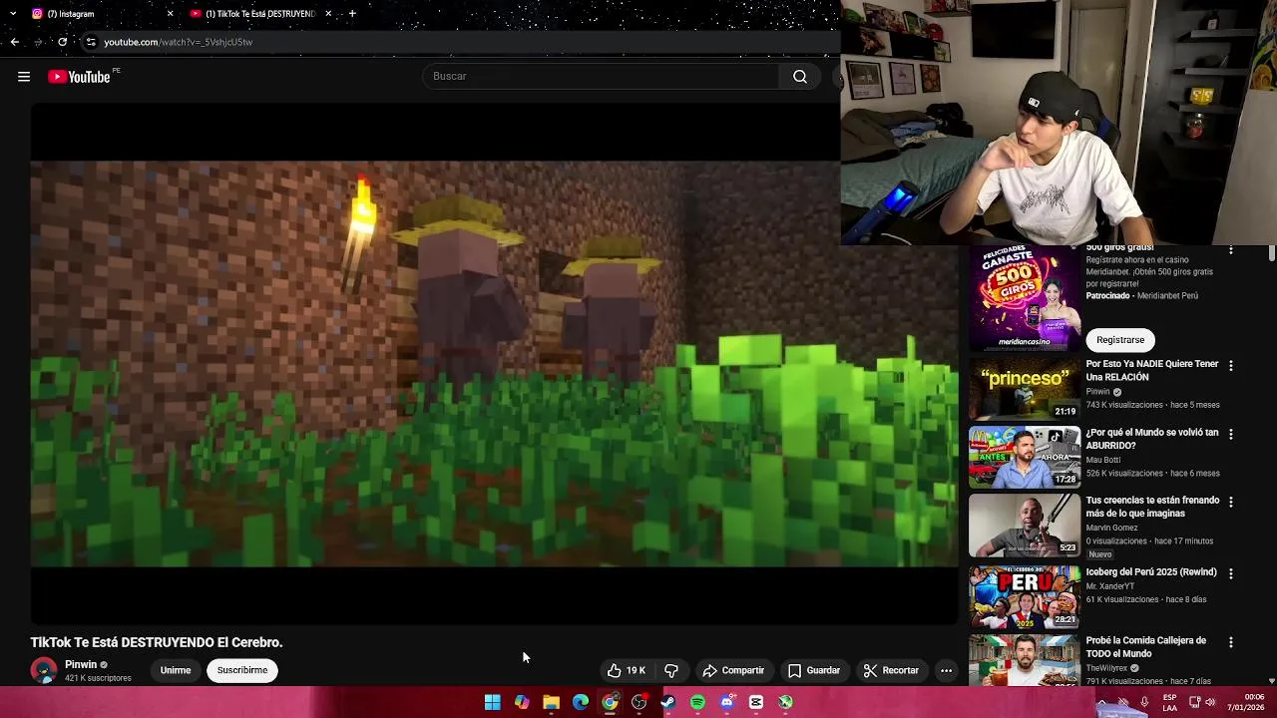Open '¿Por qué el Mundo se volvió tan ABURRIDO?' thumbnail

[x=1025, y=457]
